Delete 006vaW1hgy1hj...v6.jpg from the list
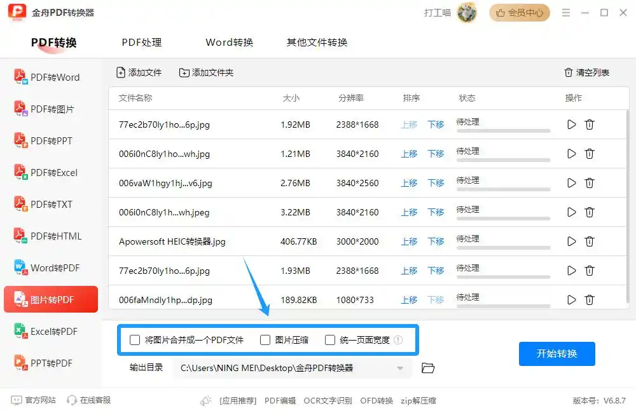636x413 pixels. (590, 183)
